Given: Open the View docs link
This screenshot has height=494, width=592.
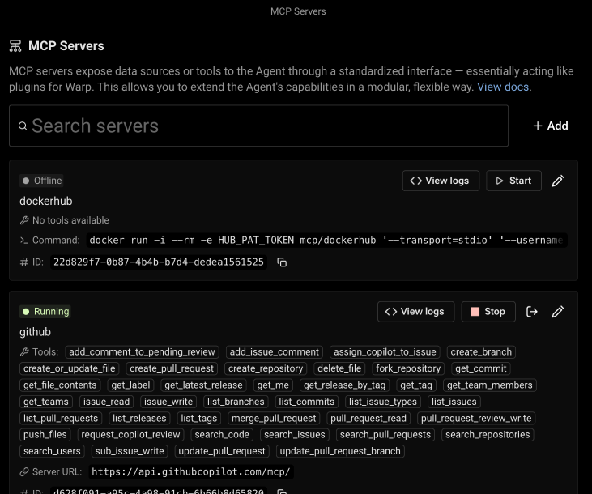Looking at the screenshot, I should (503, 87).
